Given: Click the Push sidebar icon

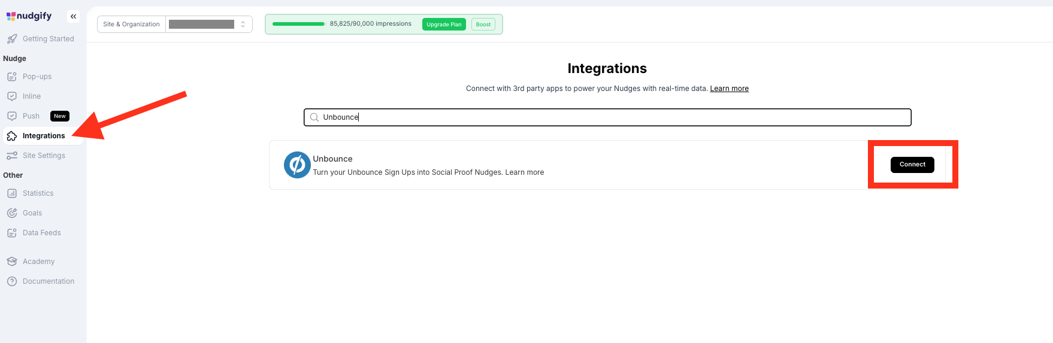Looking at the screenshot, I should [x=12, y=116].
